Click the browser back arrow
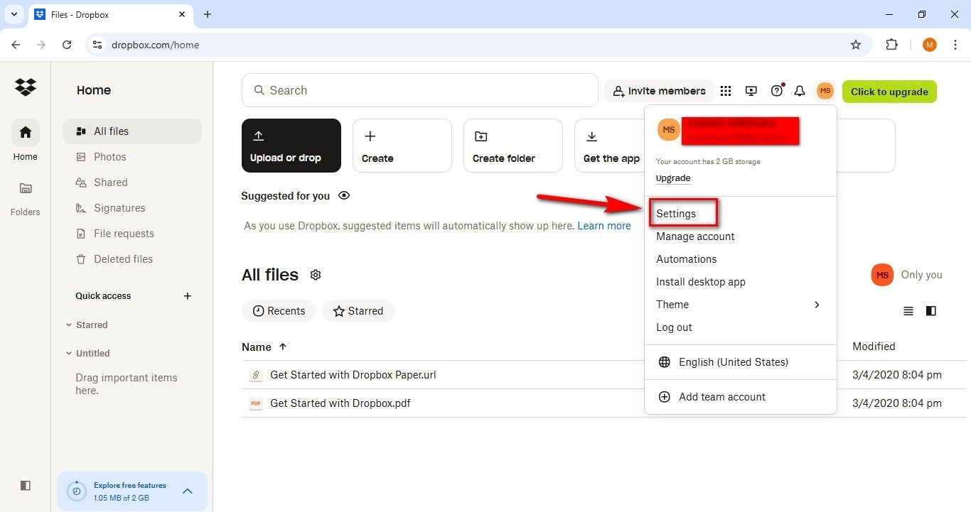 (16, 45)
